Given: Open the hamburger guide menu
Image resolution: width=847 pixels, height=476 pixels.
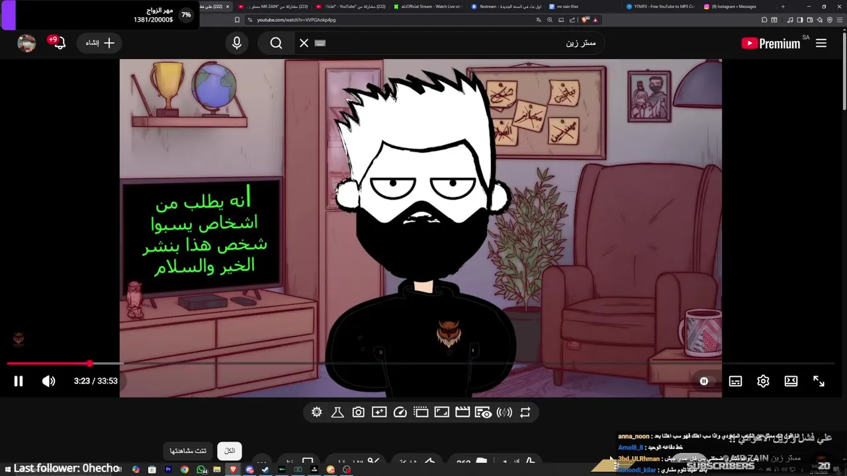Looking at the screenshot, I should click(821, 43).
